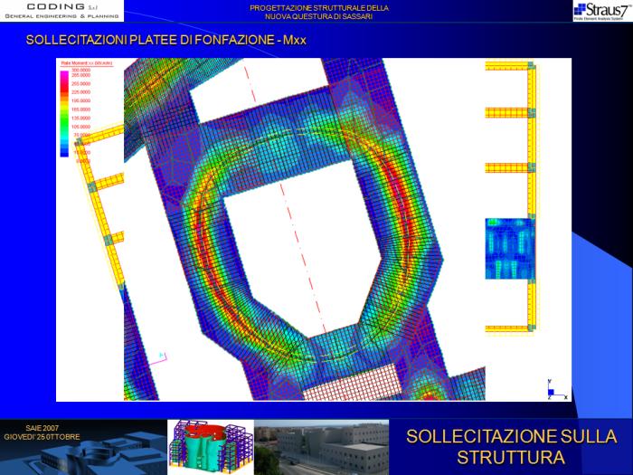Click the CODING S.r.l. company logo

click(x=61, y=11)
